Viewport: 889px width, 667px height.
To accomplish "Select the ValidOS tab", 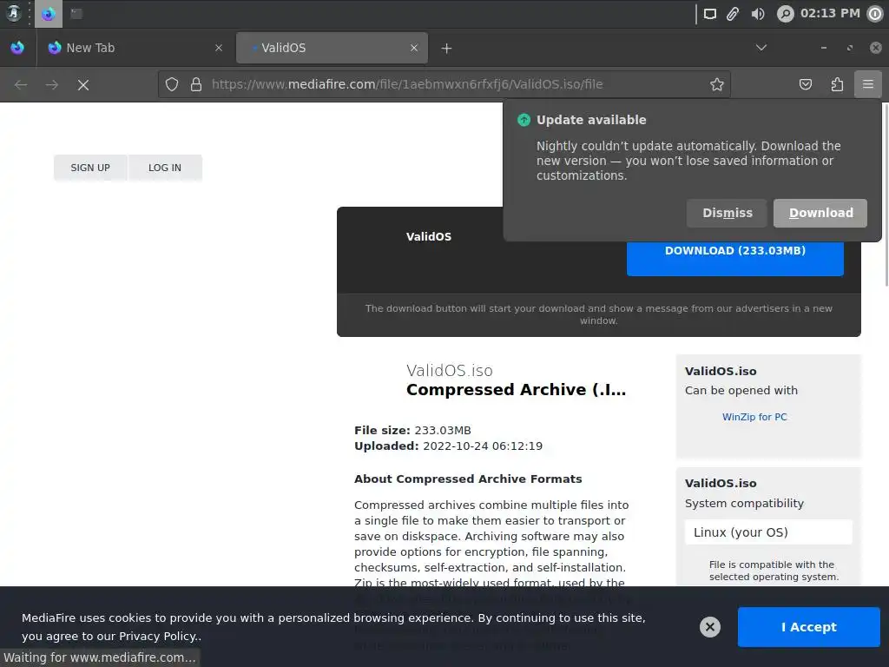I will (x=333, y=48).
